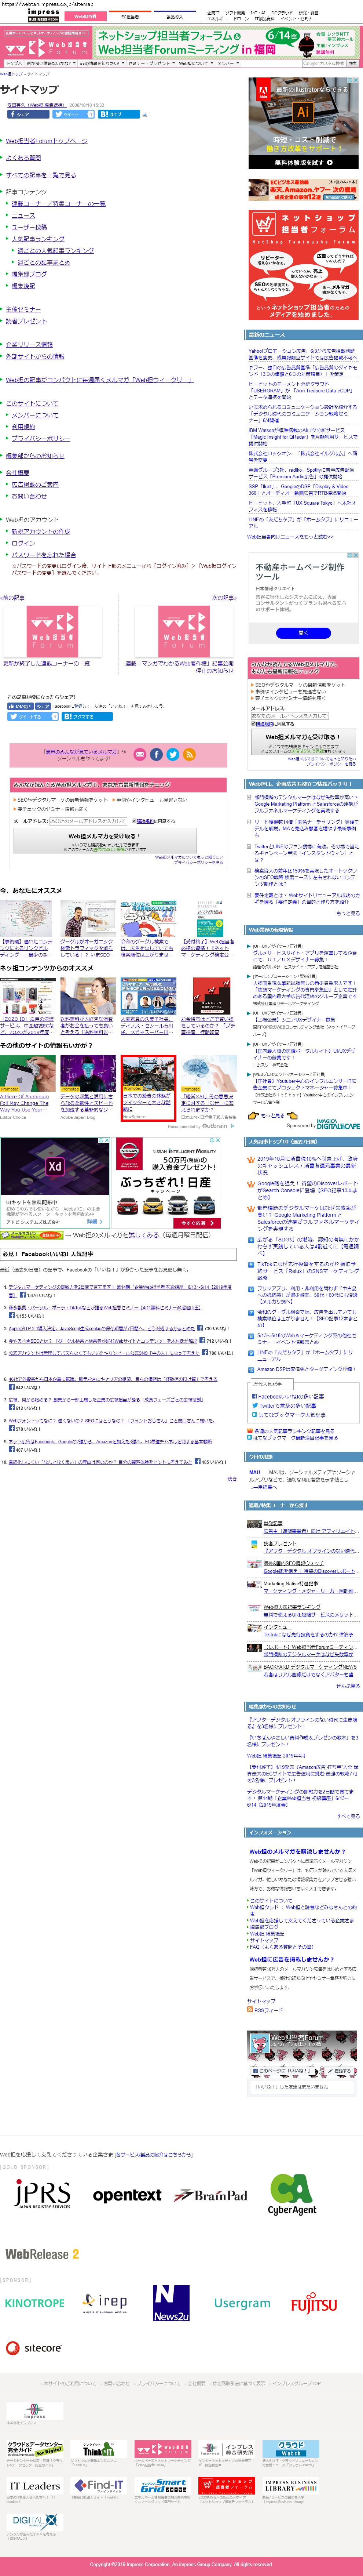363x2576 pixels.
Task: Open the KINOTROPE sponsor logo
Action: [x=35, y=2302]
